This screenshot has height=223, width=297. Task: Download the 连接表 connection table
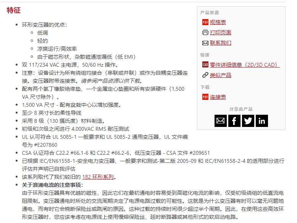pyautogui.click(x=218, y=97)
